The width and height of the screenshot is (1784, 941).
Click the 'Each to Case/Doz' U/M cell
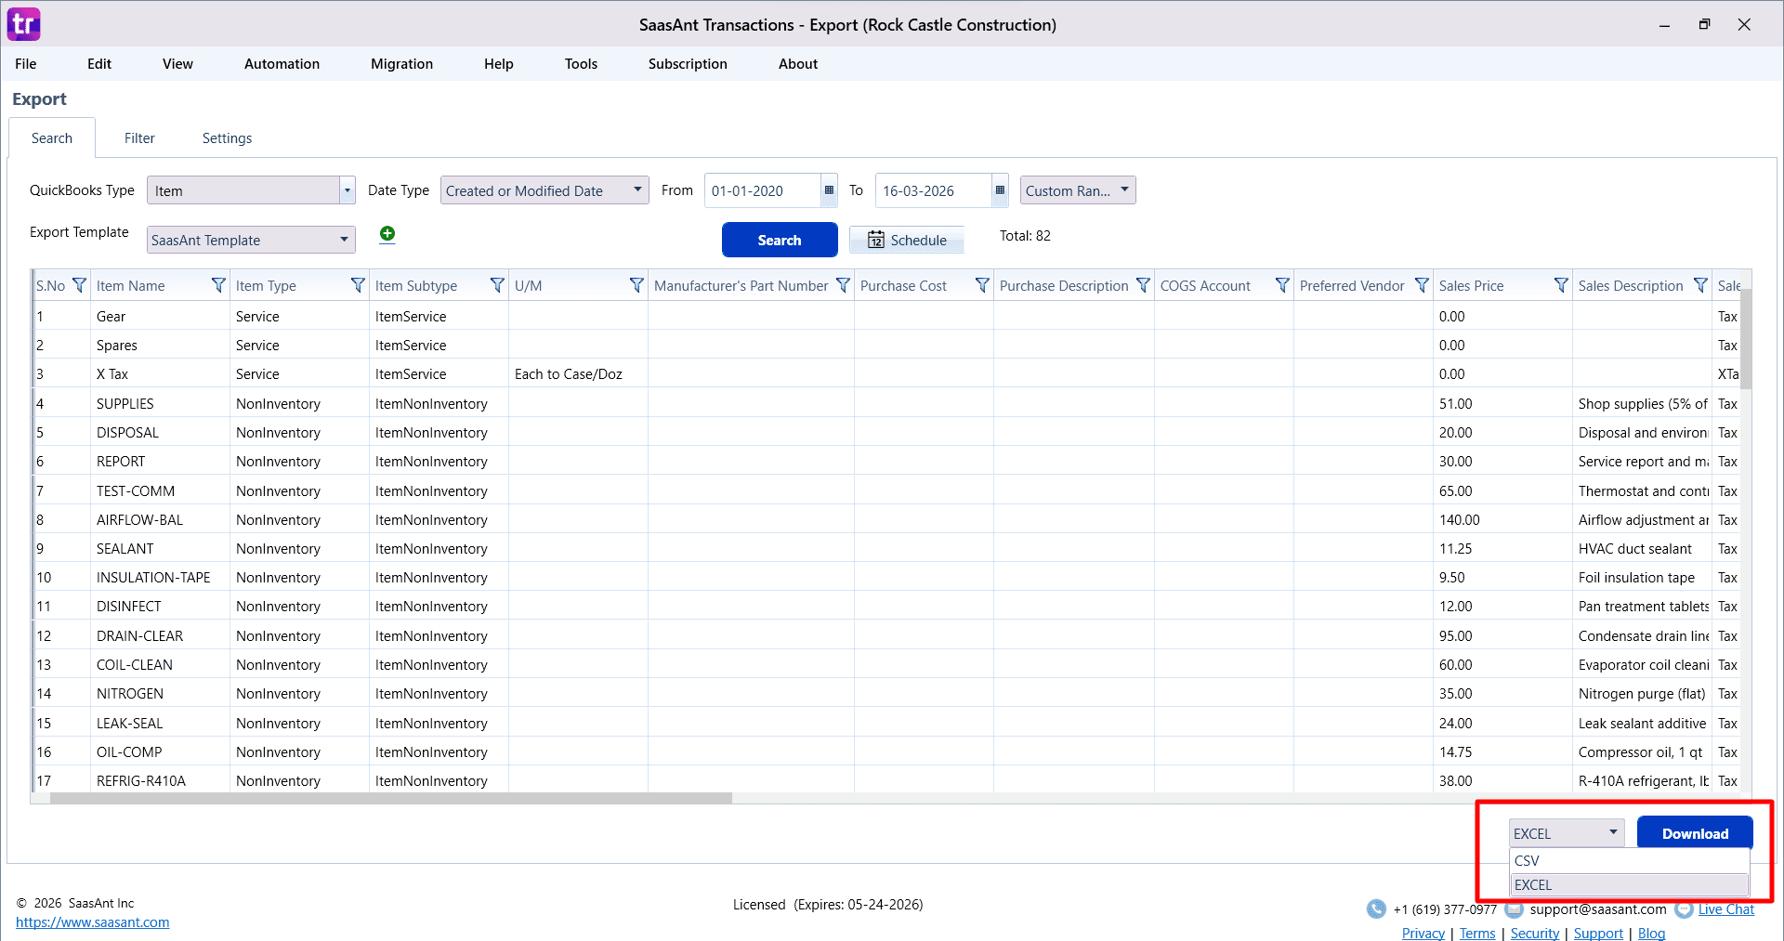(x=578, y=373)
